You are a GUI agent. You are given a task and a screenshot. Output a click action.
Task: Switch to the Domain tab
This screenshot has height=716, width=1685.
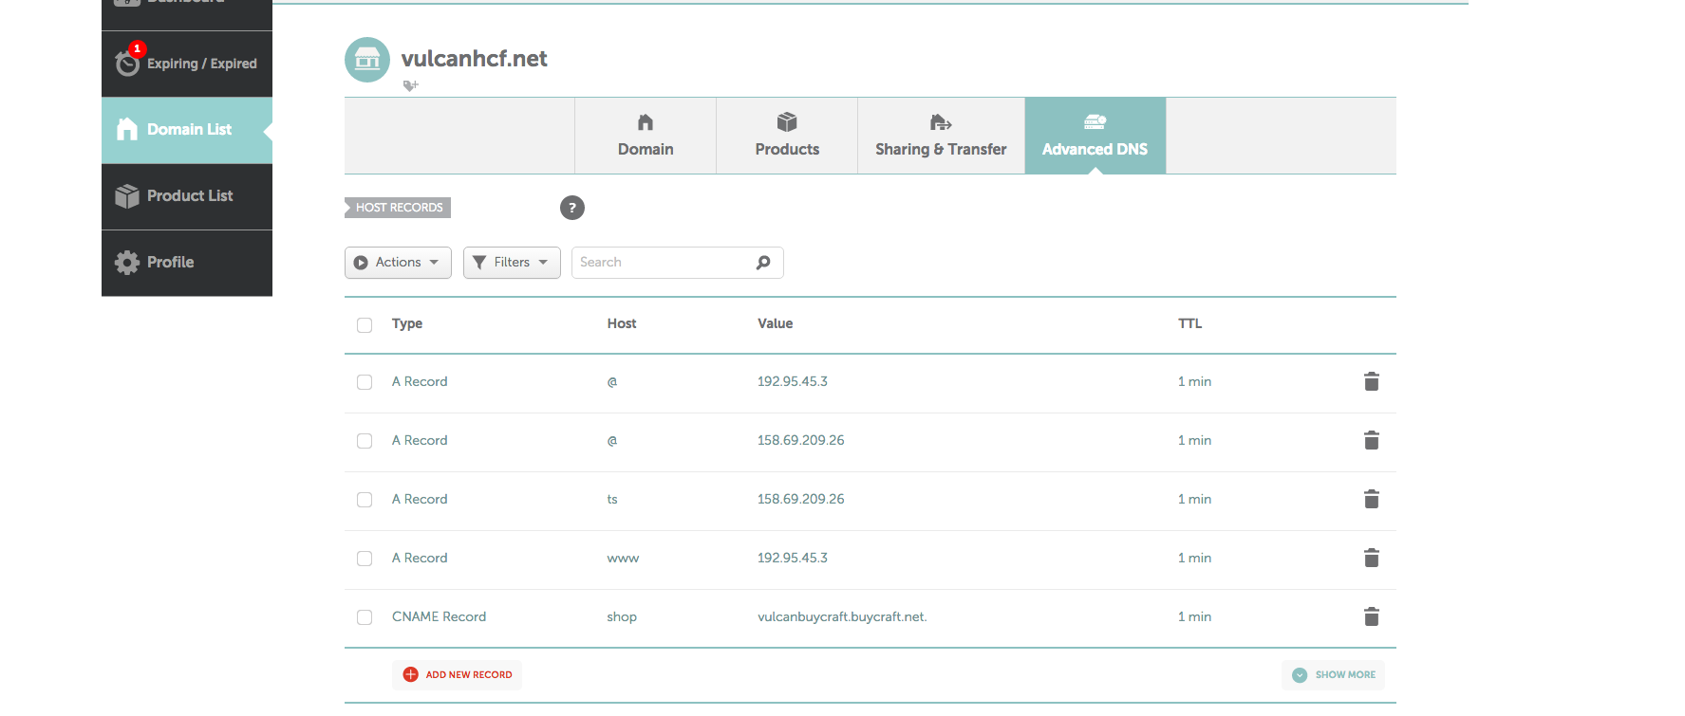click(646, 136)
